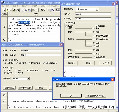Screen dimensions: 119x112
Task: Click OK in the ATLAS message
Action: click(71, 96)
